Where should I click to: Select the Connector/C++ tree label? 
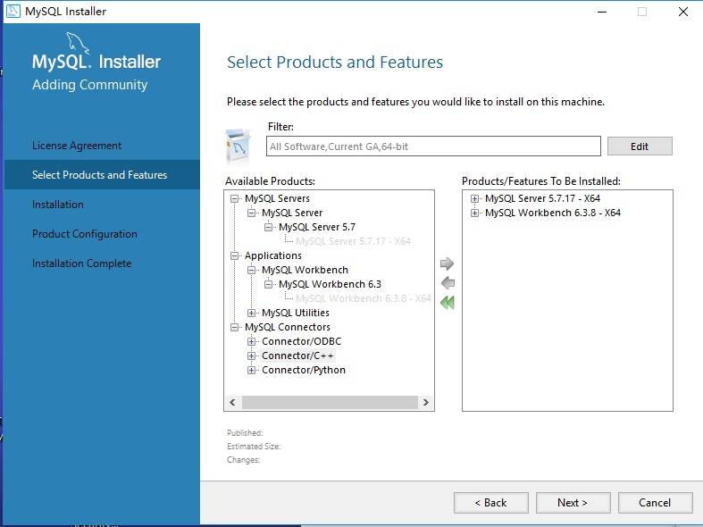click(297, 356)
